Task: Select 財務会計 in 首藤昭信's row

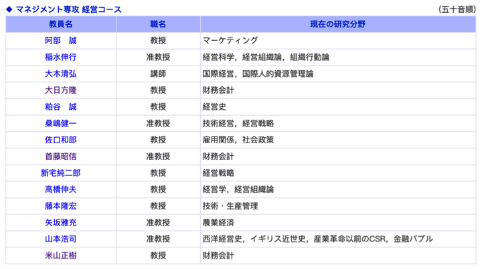Action: pyautogui.click(x=218, y=157)
